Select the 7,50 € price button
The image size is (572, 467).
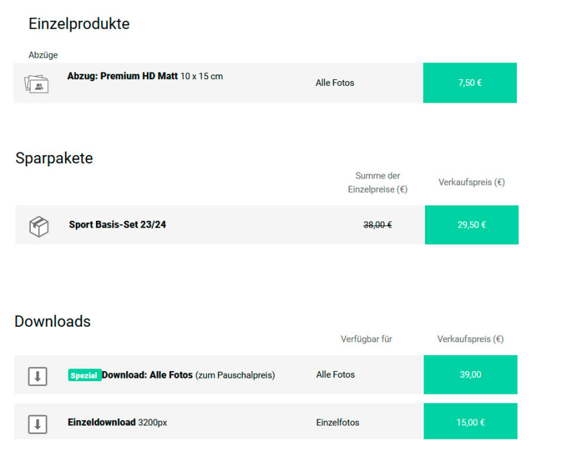(470, 83)
